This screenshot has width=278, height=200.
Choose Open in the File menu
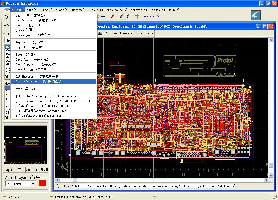53,25
